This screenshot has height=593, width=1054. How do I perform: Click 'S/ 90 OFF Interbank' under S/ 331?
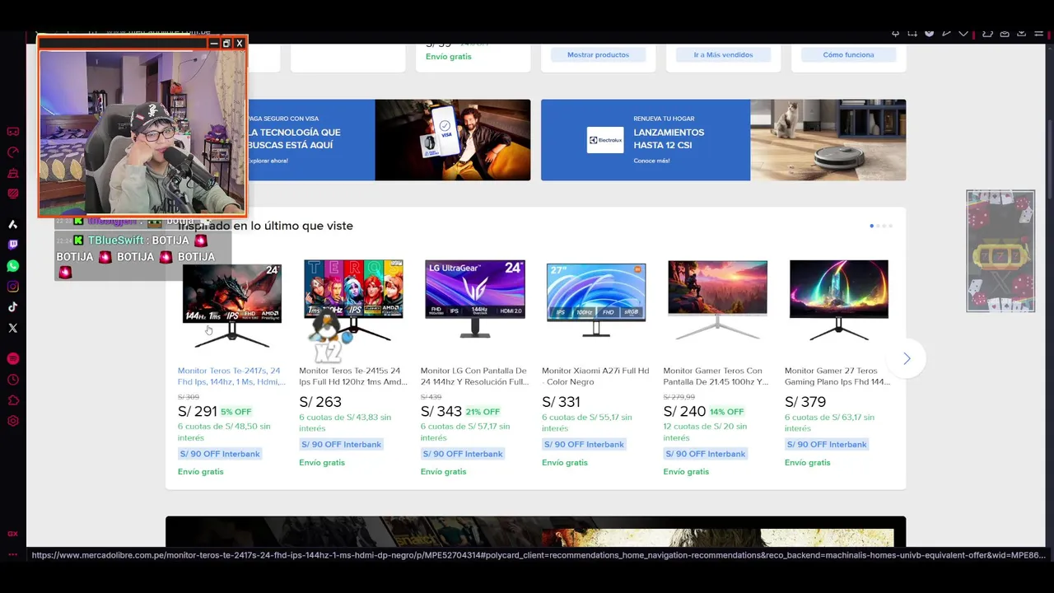pyautogui.click(x=584, y=445)
